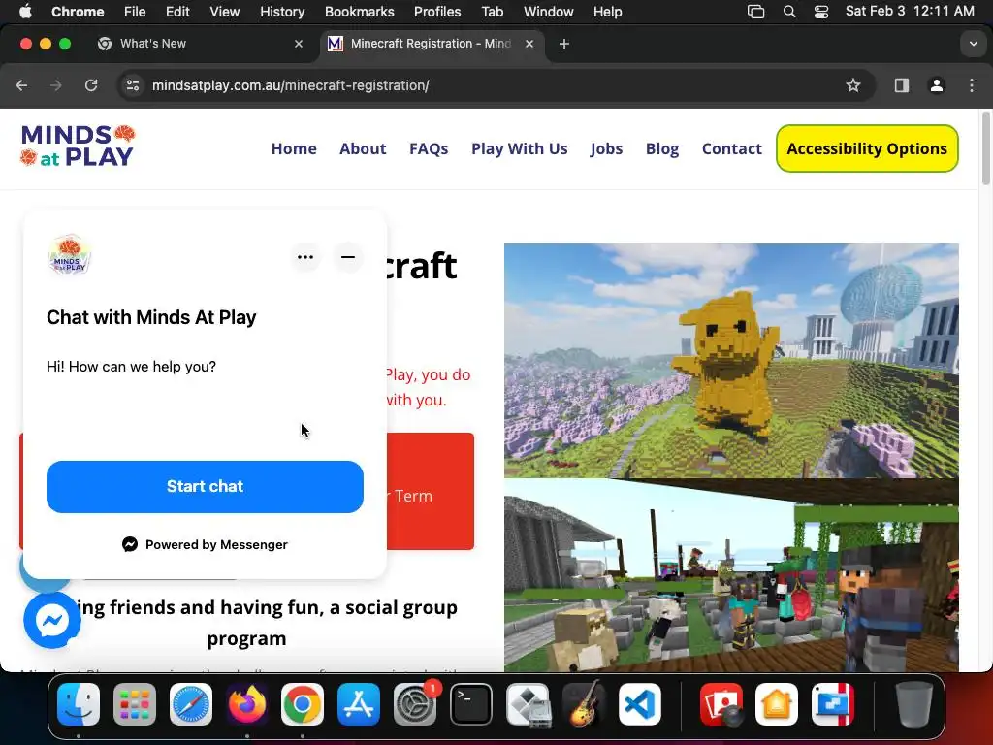Click the blue Messenger chat bubble
Screen dimensions: 993x745
[52, 621]
